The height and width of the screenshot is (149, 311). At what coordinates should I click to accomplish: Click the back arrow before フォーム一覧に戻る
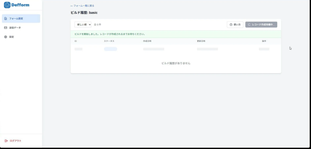pyautogui.click(x=71, y=5)
